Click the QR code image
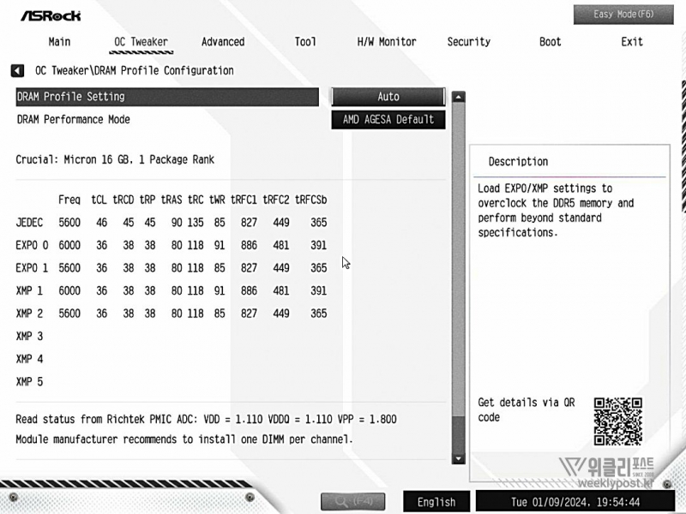This screenshot has width=686, height=514. point(617,421)
